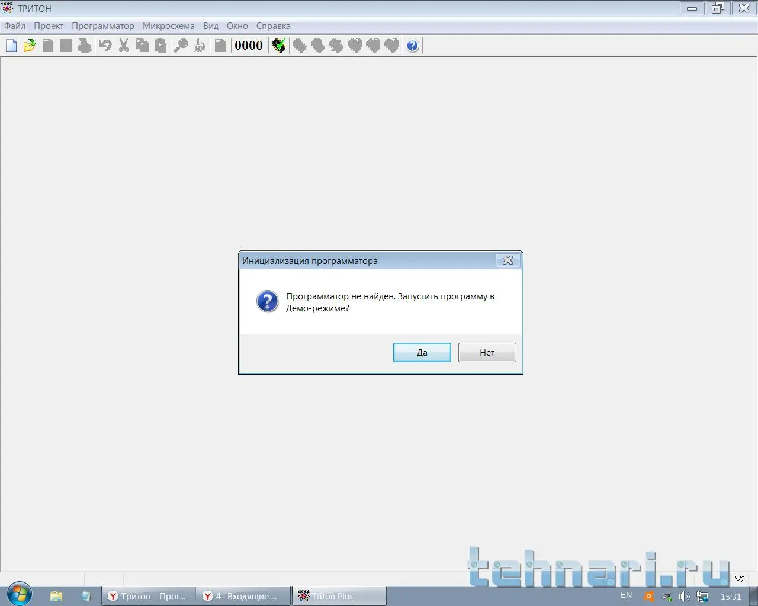This screenshot has height=606, width=758.
Task: Click Нет to decline demo mode
Action: tap(487, 353)
